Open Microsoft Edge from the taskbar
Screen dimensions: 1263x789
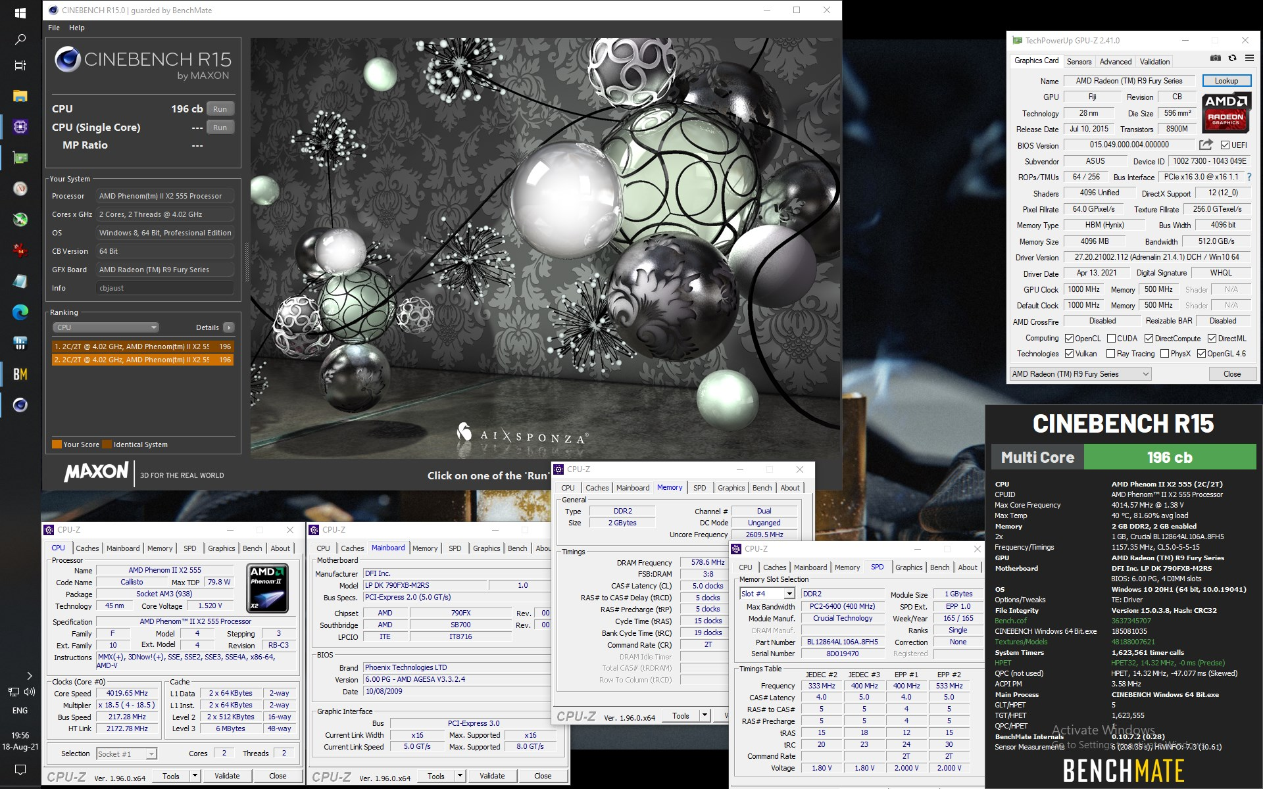point(20,312)
